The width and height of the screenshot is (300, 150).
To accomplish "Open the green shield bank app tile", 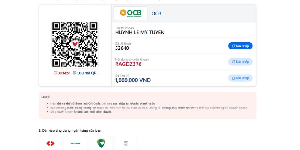I will click(101, 143).
